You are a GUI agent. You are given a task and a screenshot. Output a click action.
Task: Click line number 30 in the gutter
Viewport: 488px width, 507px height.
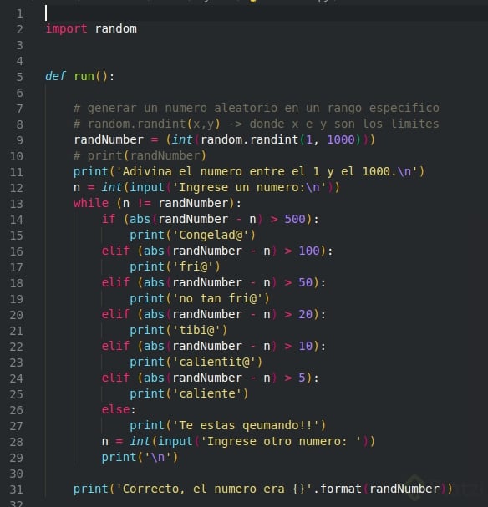point(16,474)
